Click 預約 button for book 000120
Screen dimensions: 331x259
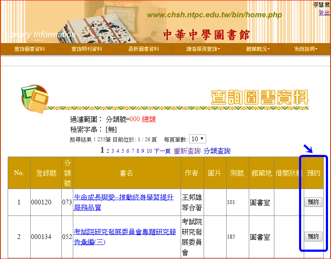[x=313, y=202]
